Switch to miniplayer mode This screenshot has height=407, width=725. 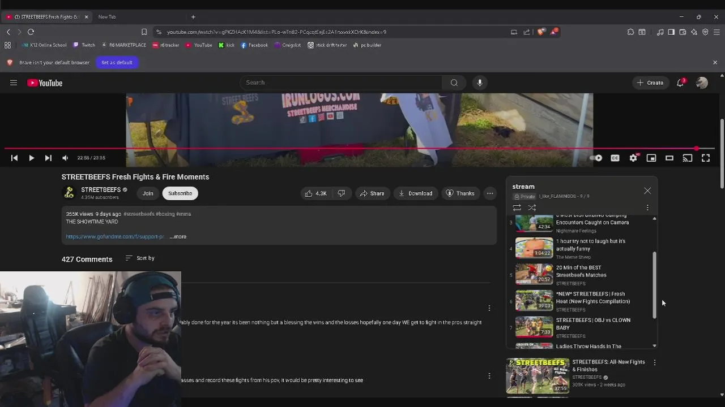pos(651,158)
